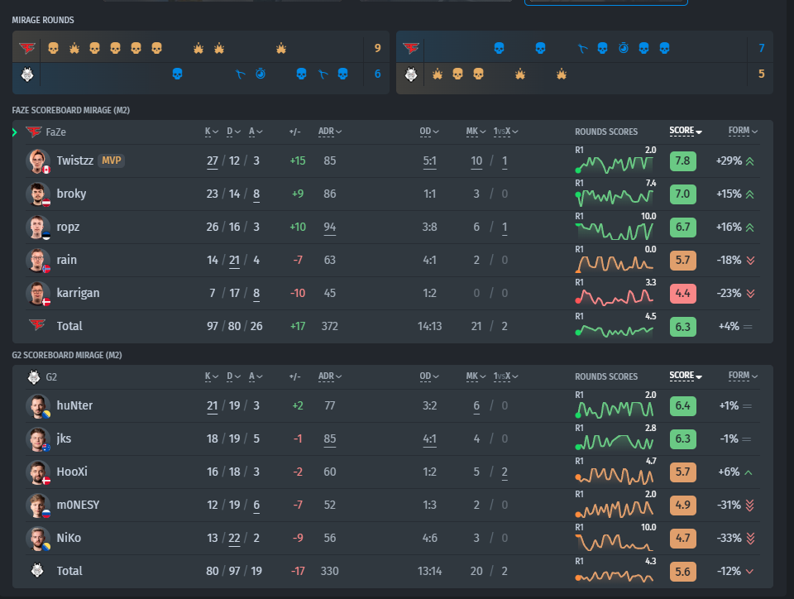Click NiKo player avatar

(x=38, y=539)
